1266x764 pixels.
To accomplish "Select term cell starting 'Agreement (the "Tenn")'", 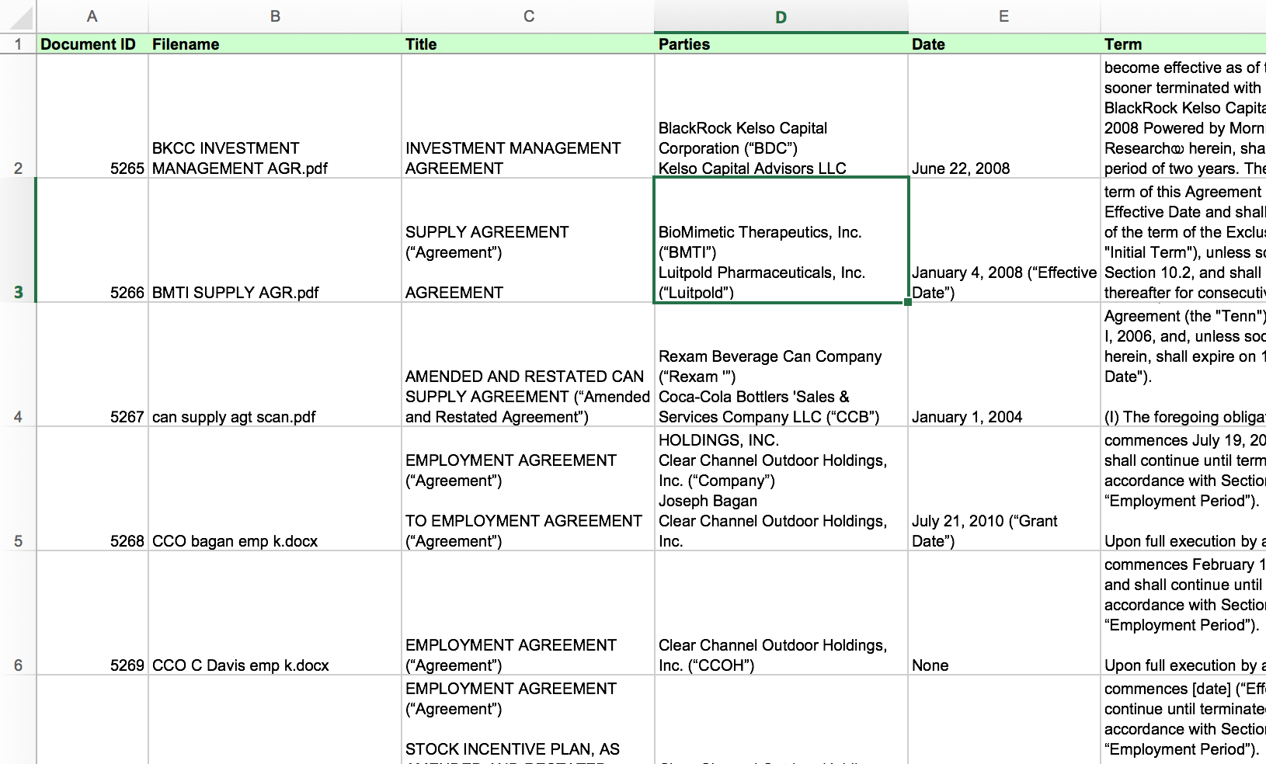I will [x=1184, y=365].
